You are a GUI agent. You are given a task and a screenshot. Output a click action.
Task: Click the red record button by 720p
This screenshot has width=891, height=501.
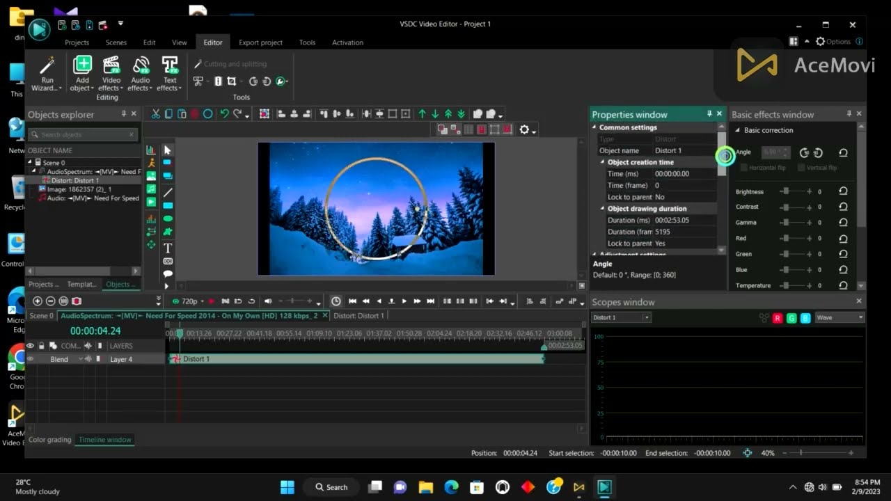coord(212,301)
